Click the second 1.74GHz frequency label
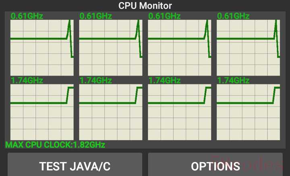The image size is (290, 176). [x=95, y=80]
